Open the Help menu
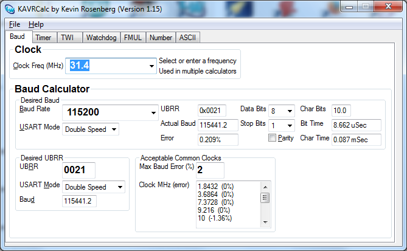Viewport: 407px width, 251px height. [x=36, y=24]
